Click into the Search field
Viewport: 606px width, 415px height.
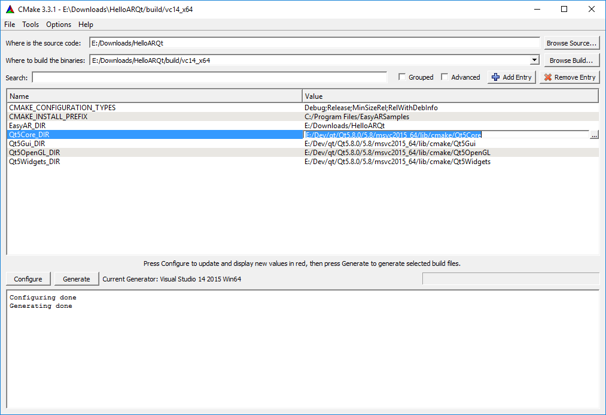click(209, 77)
